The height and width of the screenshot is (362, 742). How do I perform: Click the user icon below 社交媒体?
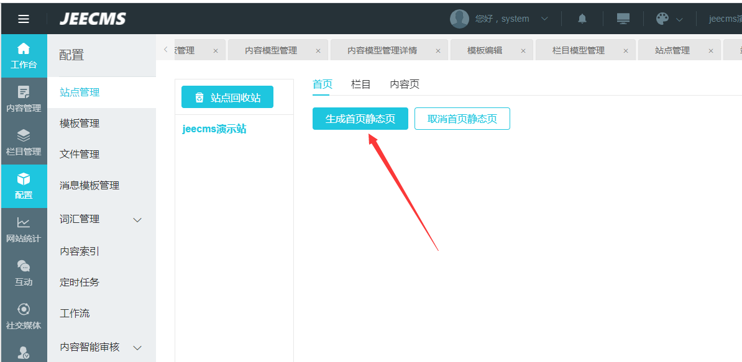pyautogui.click(x=24, y=353)
